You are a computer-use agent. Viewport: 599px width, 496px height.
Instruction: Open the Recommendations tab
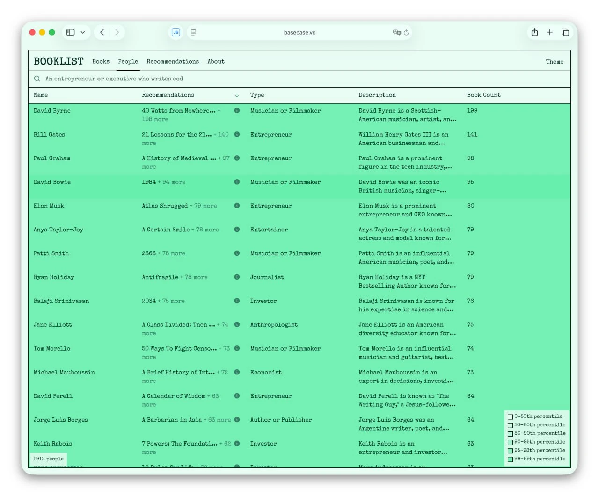pyautogui.click(x=173, y=61)
